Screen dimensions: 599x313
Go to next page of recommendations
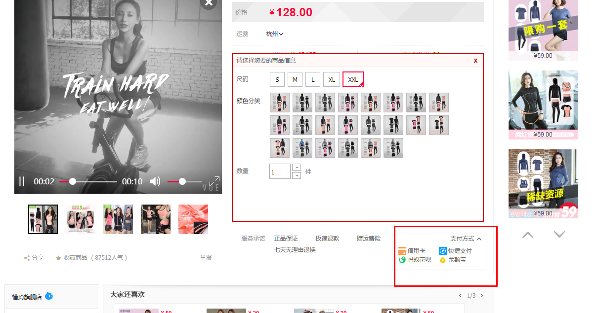pyautogui.click(x=482, y=296)
